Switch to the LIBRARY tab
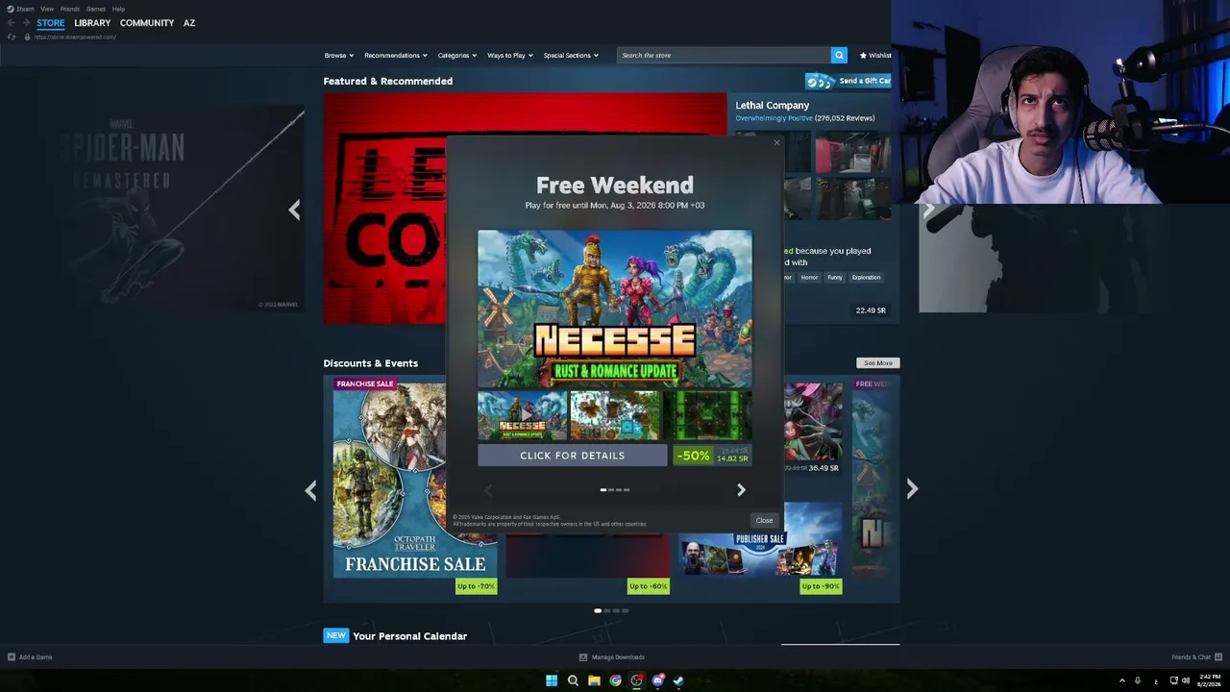The image size is (1230, 692). [92, 23]
